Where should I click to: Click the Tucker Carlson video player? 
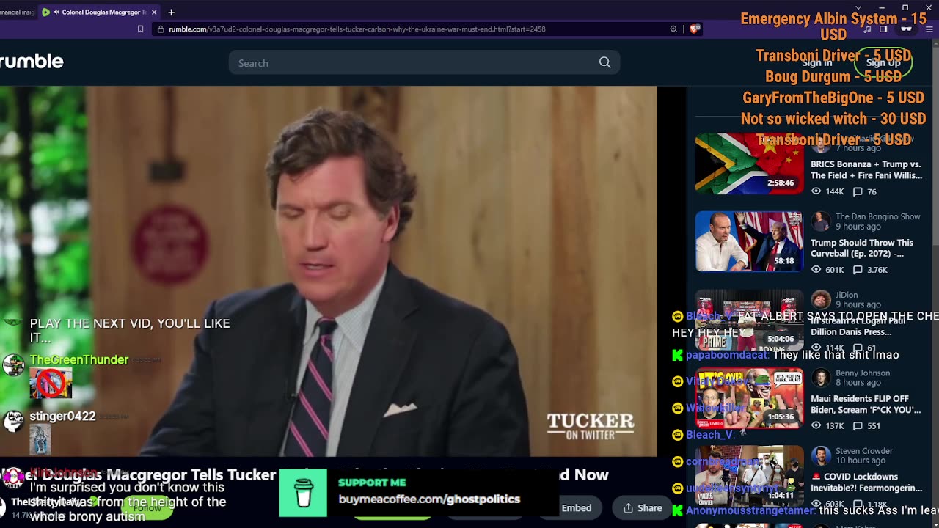[329, 271]
